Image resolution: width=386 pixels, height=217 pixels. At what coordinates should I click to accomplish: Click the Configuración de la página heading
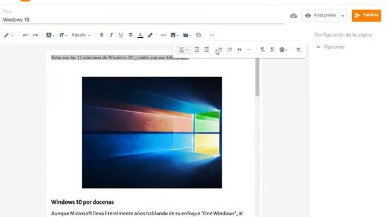click(343, 35)
